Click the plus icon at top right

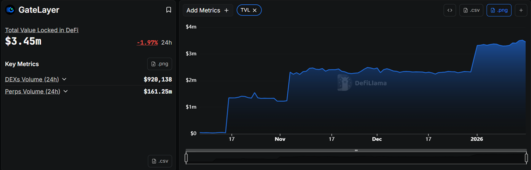pyautogui.click(x=521, y=10)
